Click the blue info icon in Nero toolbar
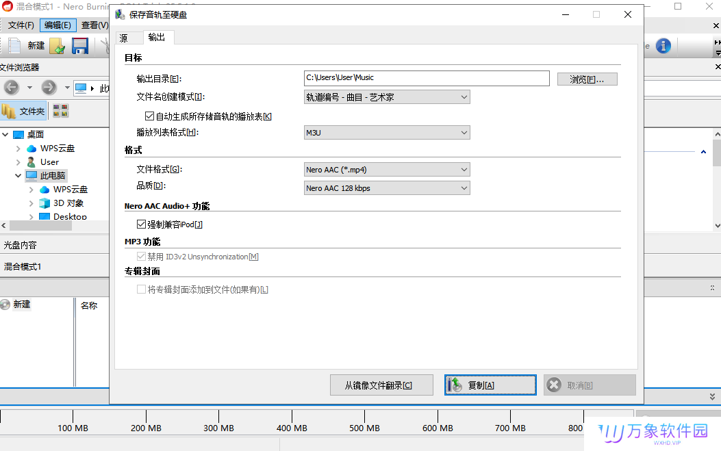Viewport: 721px width, 451px height. [x=663, y=46]
